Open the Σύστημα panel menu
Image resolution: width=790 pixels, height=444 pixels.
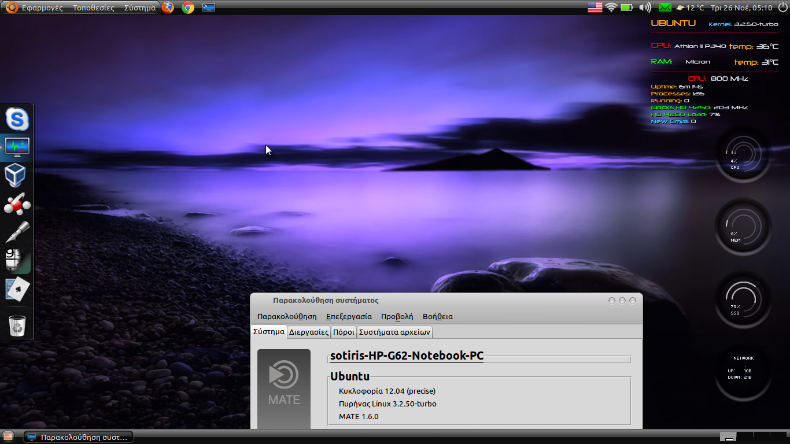(x=139, y=8)
